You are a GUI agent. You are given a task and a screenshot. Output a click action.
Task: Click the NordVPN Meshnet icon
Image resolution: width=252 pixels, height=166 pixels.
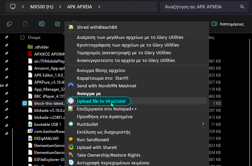[71, 85]
